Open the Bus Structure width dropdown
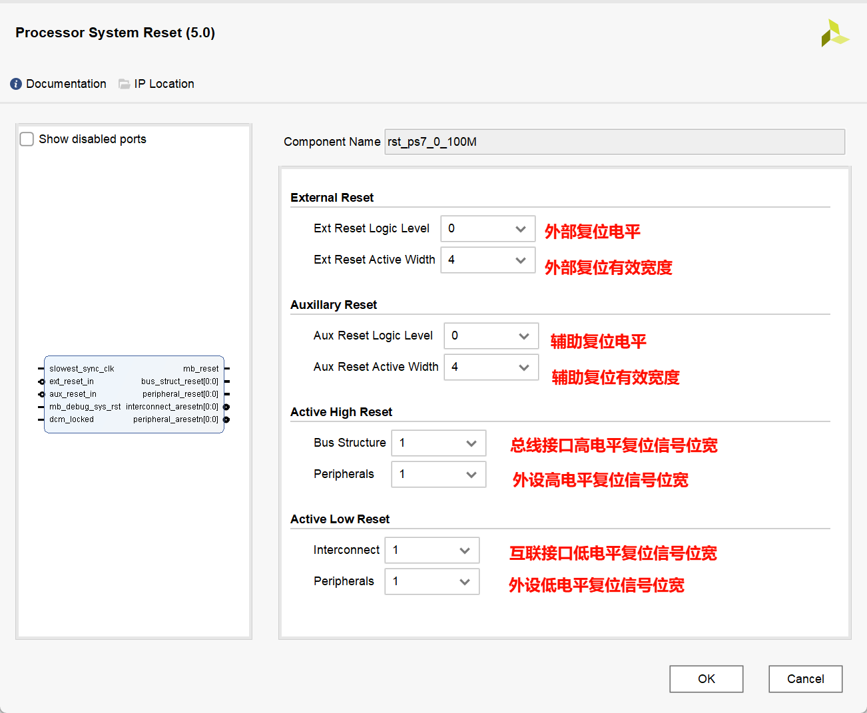 point(438,443)
